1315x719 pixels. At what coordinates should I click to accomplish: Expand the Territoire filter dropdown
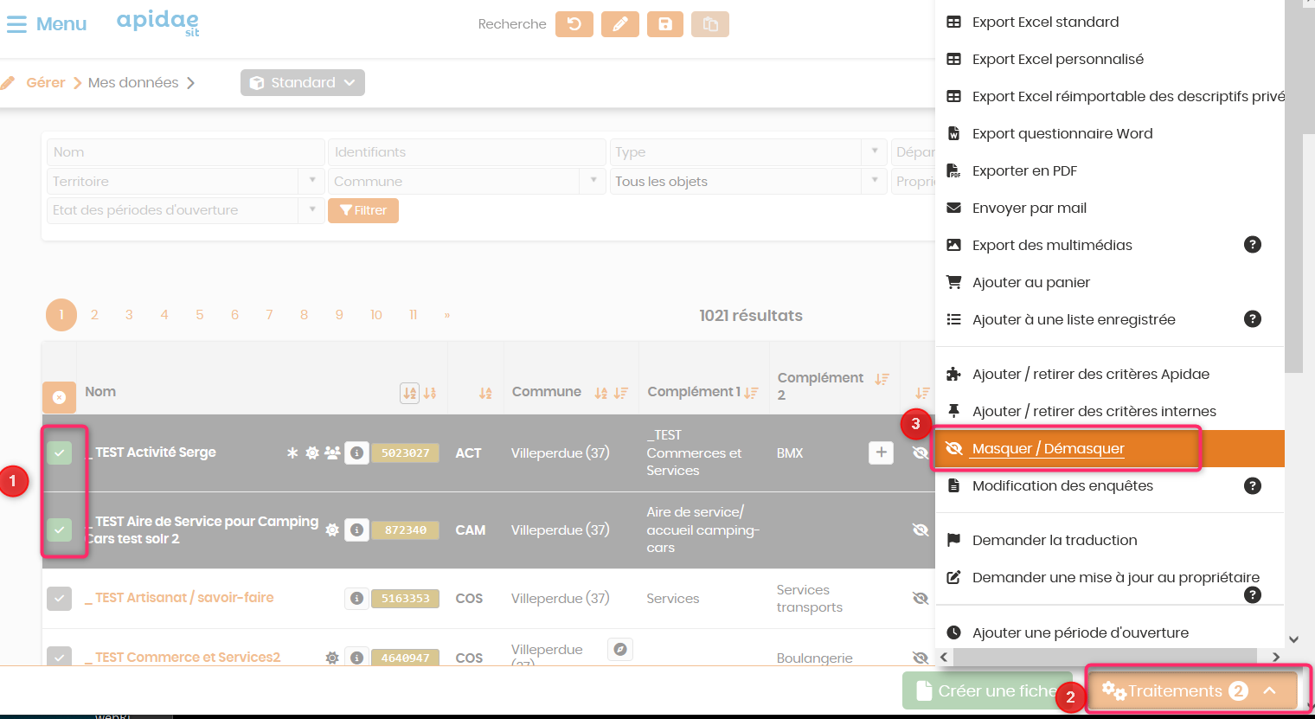pos(311,181)
